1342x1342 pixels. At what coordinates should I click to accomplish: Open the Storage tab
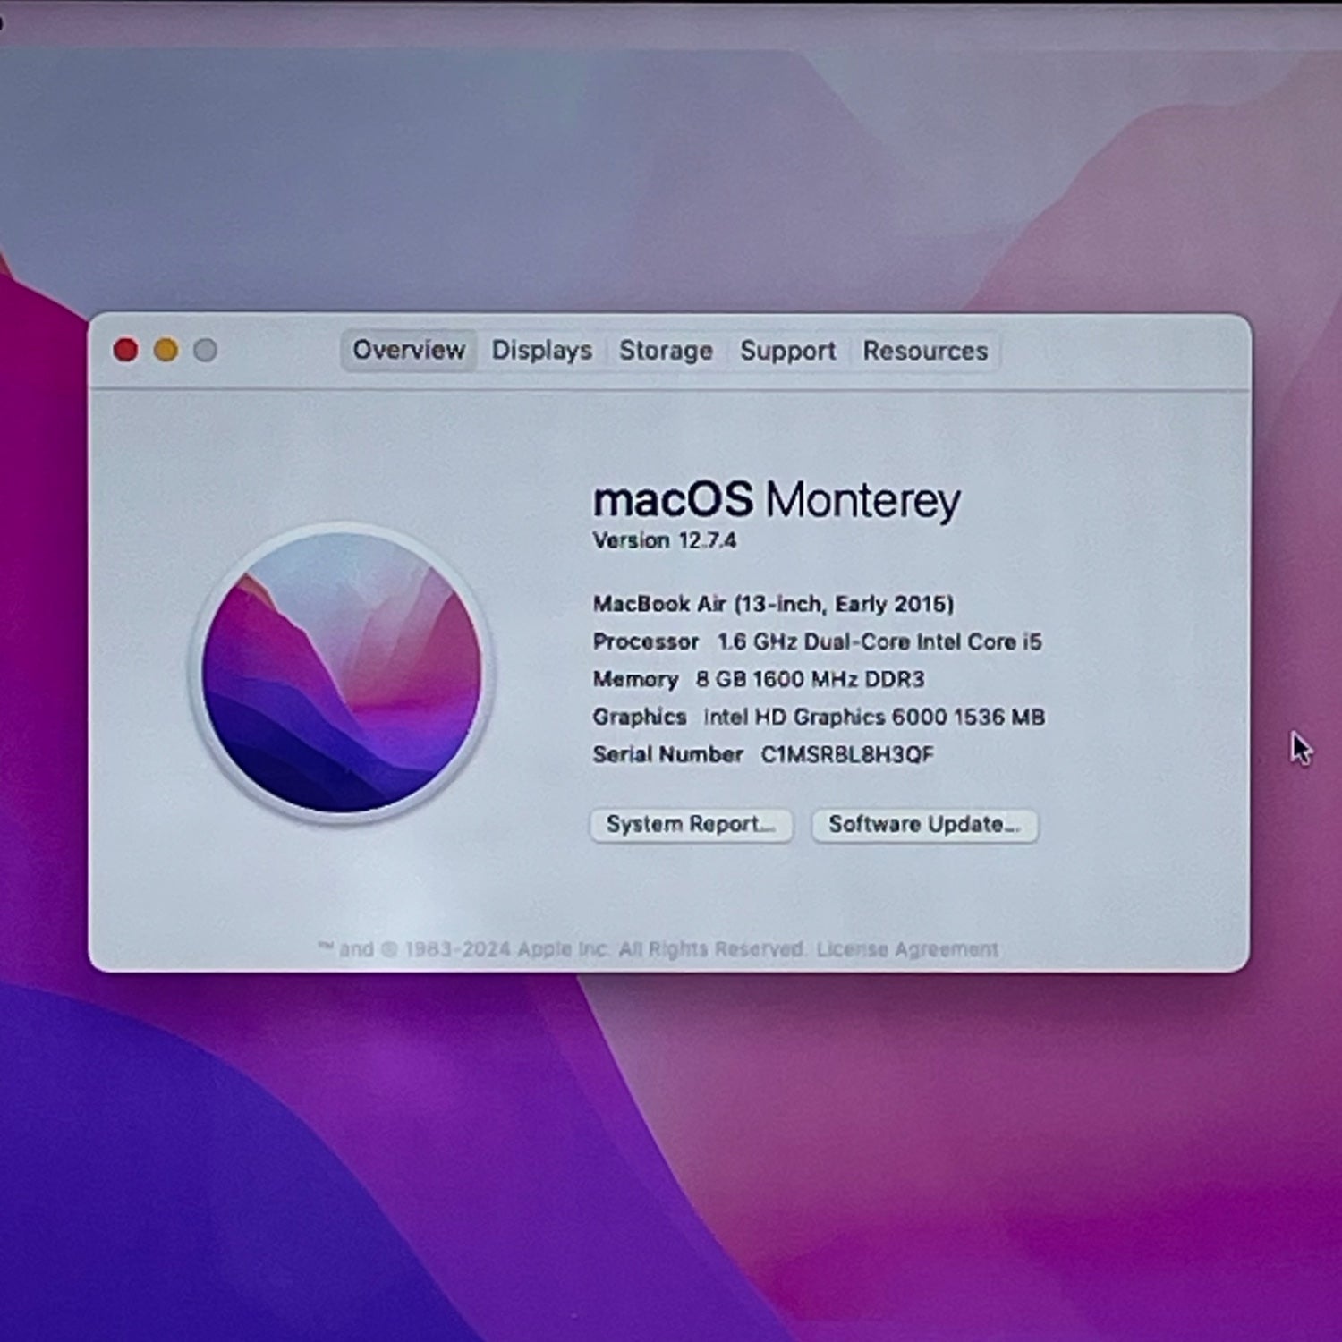coord(666,351)
